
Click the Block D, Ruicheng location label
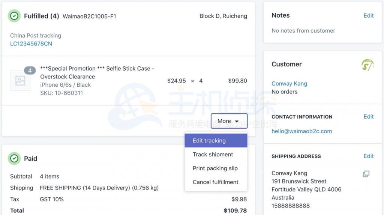click(x=223, y=16)
